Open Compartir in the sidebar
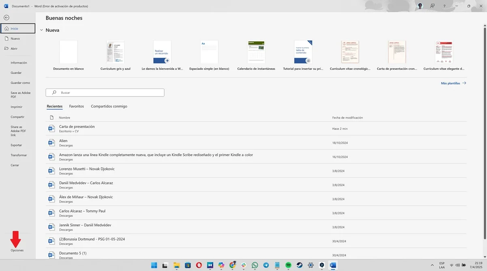This screenshot has width=487, height=271. point(17,117)
